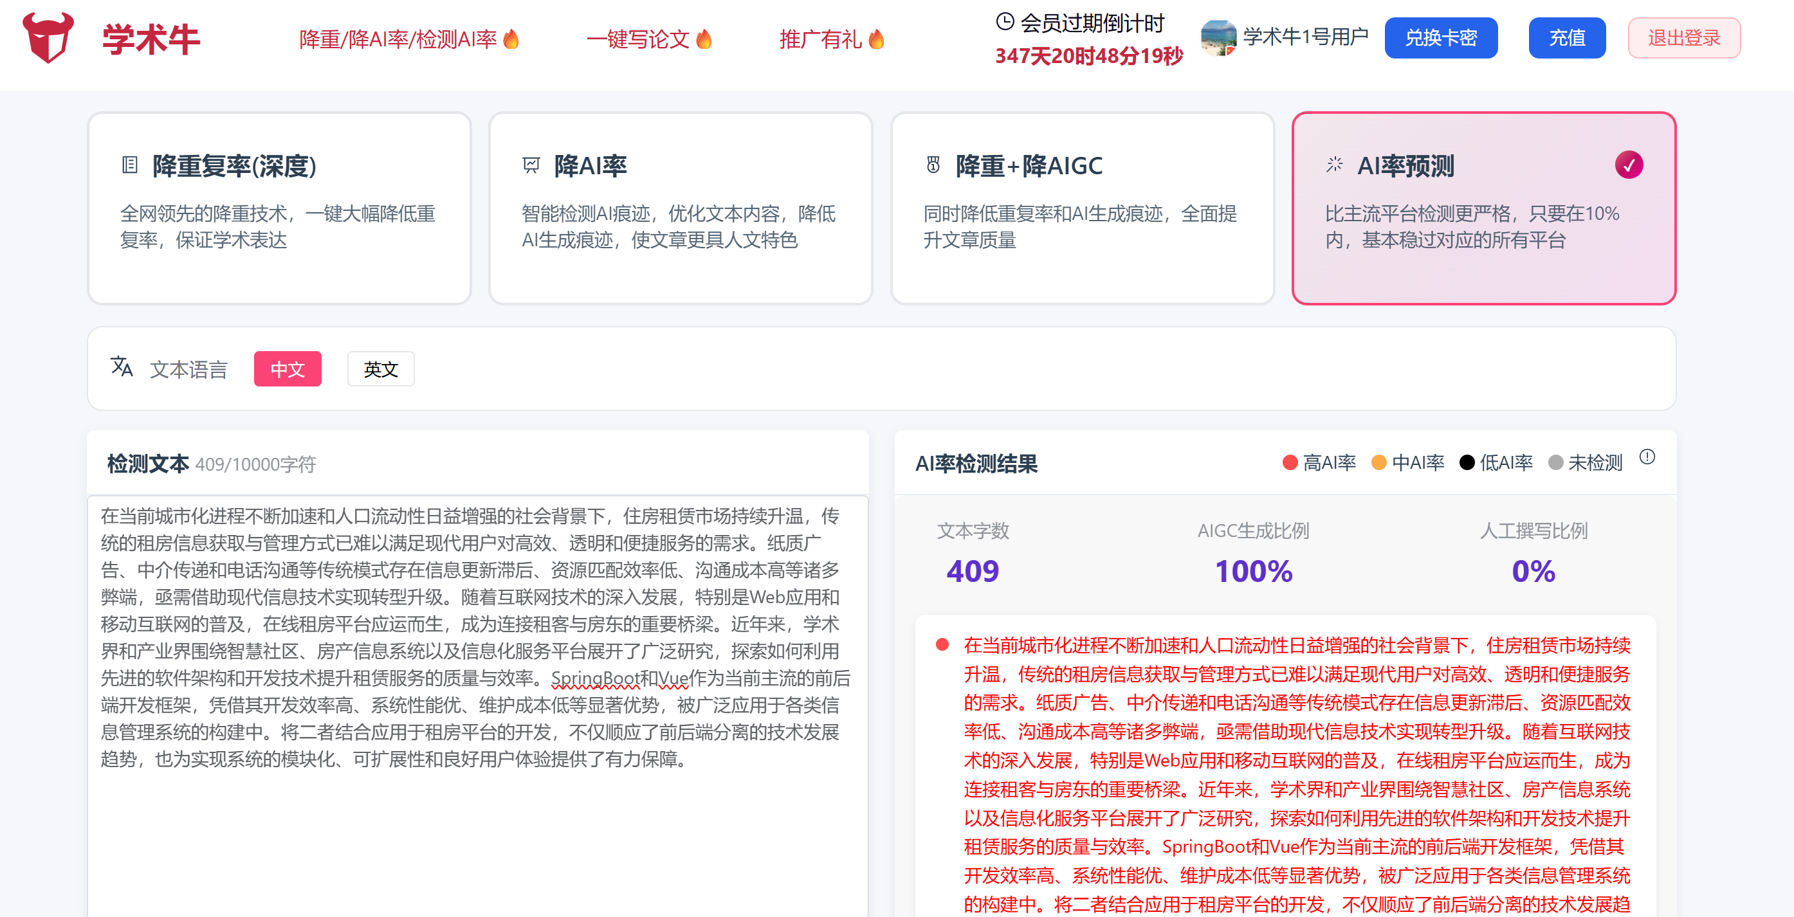Click the translate icon beside 文本语言

pyautogui.click(x=122, y=367)
